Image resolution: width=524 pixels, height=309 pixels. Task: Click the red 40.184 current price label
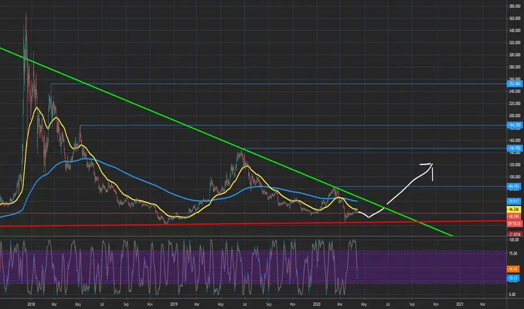pos(514,216)
